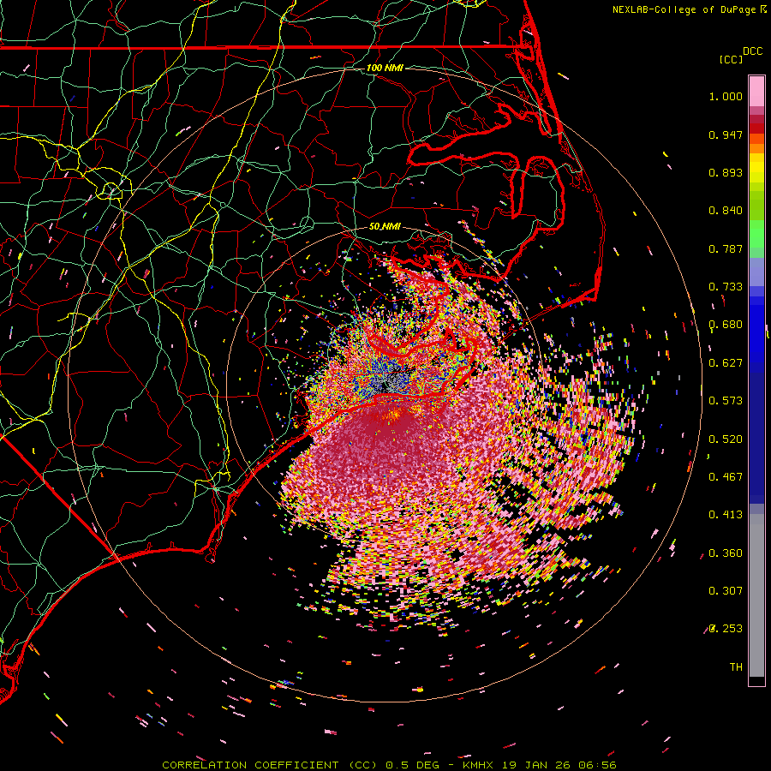Click the 0.840 scale value
This screenshot has width=771, height=771.
tap(726, 211)
